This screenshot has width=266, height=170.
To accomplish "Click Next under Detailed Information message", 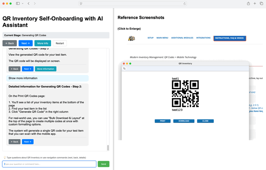I will (27, 142).
